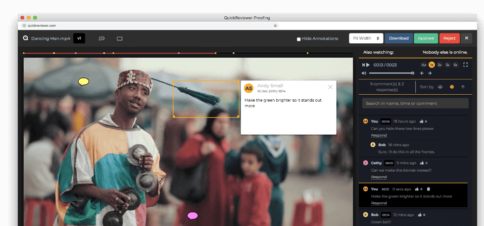Image resolution: width=484 pixels, height=226 pixels.
Task: Click the Search in name, time or comment field
Action: pos(415,103)
